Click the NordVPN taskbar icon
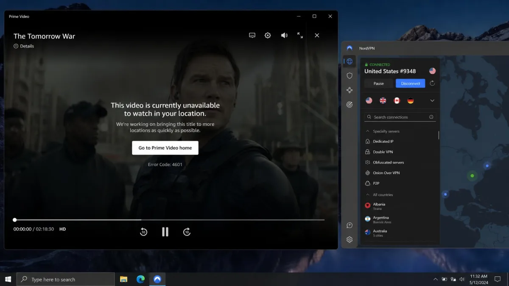Screen dimensions: 509x286 157,279
